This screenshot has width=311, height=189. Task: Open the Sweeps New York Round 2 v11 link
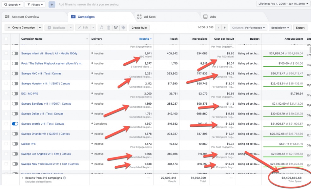50,164
